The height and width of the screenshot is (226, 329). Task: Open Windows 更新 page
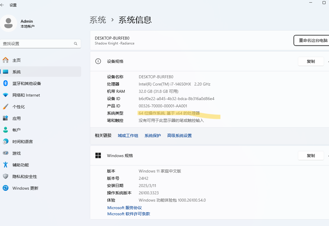[x=41, y=188]
